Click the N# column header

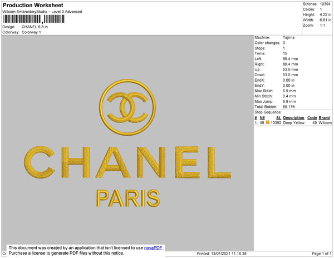point(262,118)
